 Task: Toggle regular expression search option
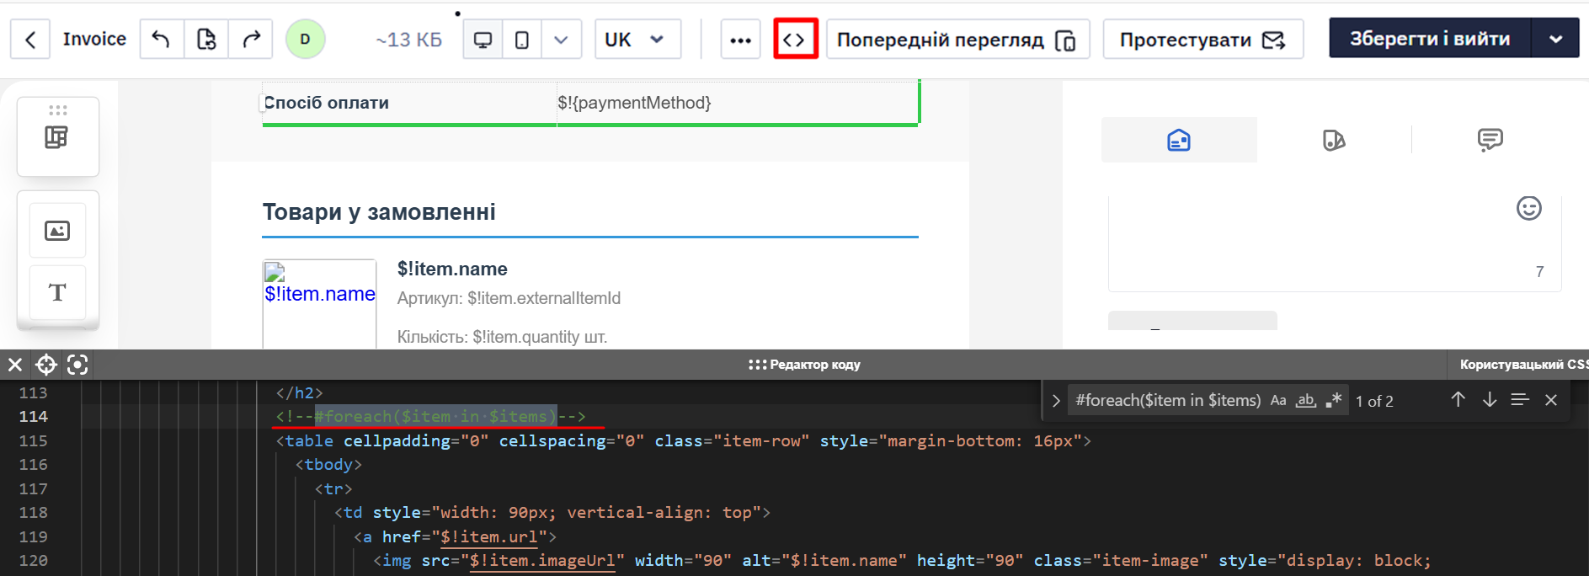click(x=1334, y=401)
